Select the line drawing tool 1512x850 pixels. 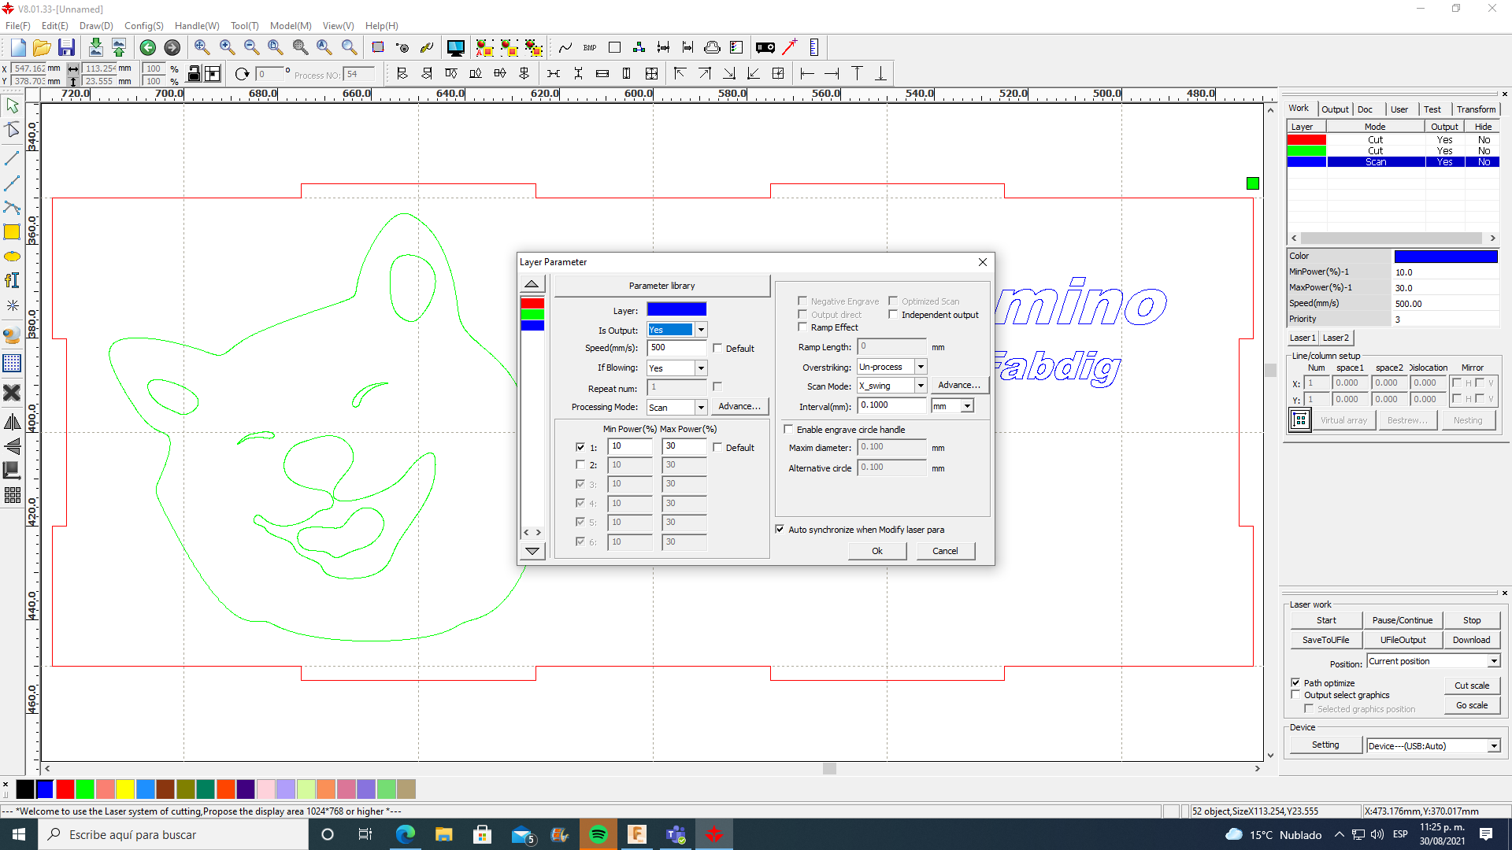coord(12,158)
